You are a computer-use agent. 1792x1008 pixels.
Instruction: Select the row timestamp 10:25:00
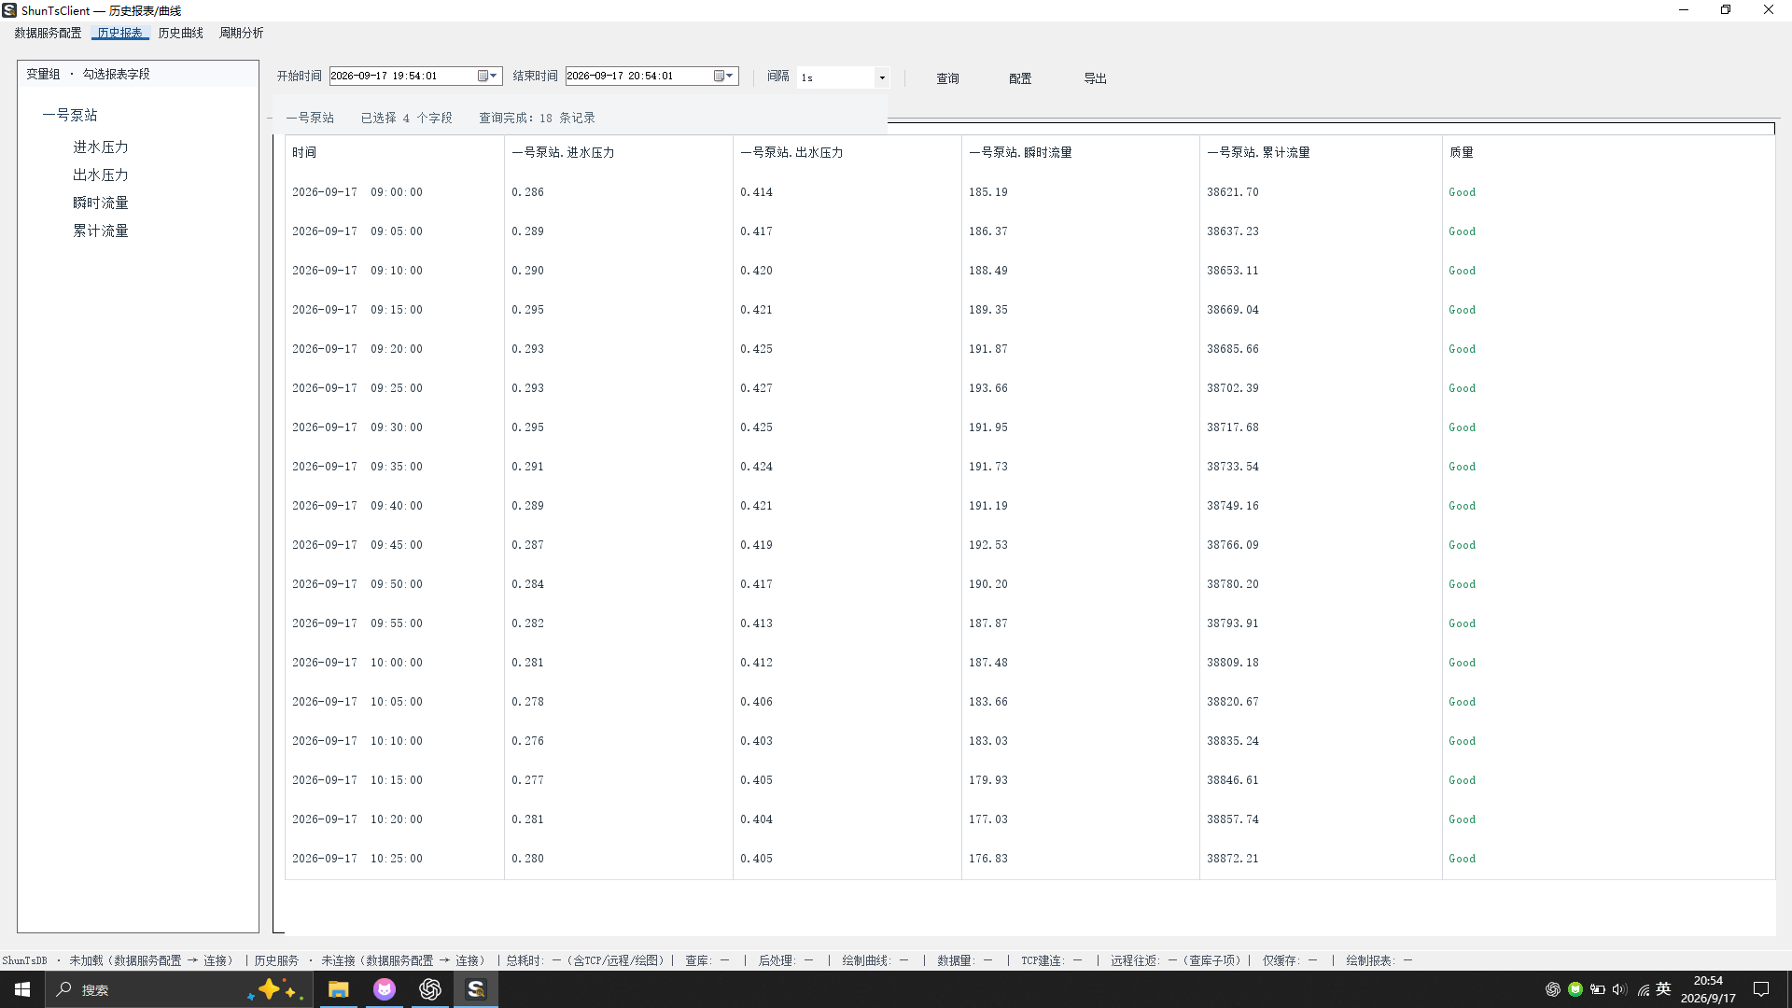coord(357,859)
